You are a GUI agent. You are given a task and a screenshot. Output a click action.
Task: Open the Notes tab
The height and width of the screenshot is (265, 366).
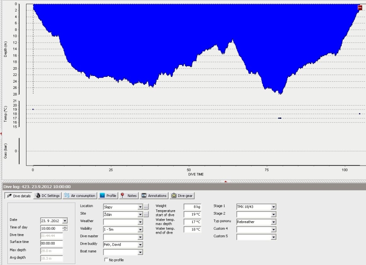point(129,196)
